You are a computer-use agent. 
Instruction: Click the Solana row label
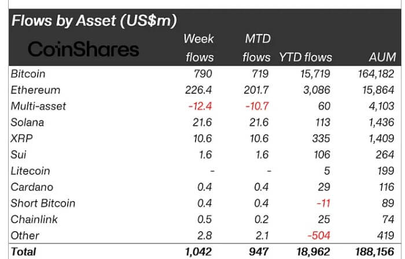27,123
